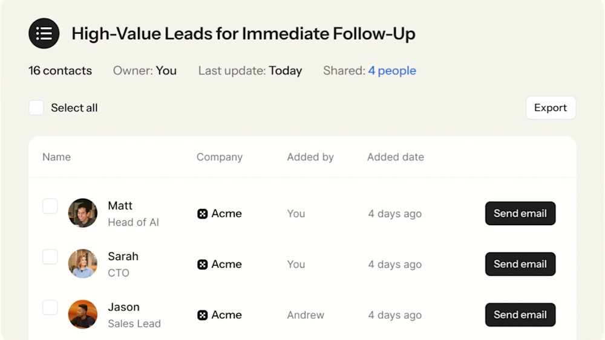Click the Acme logo icon in Matt's row

point(203,214)
